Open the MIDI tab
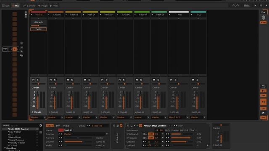The image size is (269, 151). 54,5
